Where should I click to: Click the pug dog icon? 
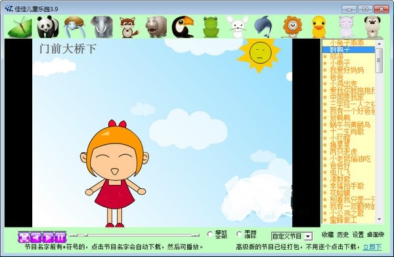[372, 27]
